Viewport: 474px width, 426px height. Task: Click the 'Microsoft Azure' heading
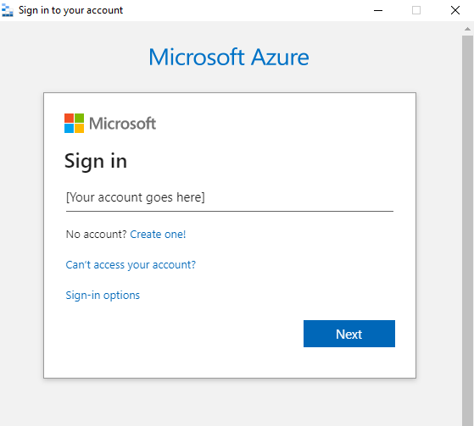[229, 57]
